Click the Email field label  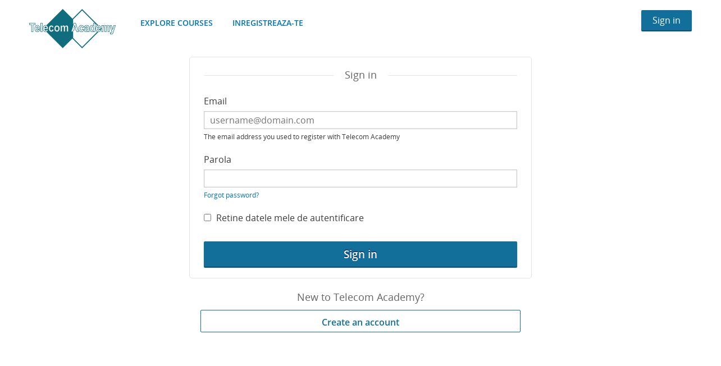215,101
